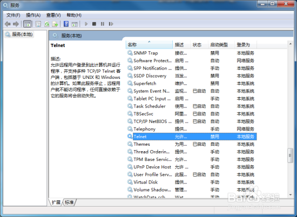This screenshot has height=217, width=297.
Task: Click the Stop Service square button
Action: coord(94,24)
